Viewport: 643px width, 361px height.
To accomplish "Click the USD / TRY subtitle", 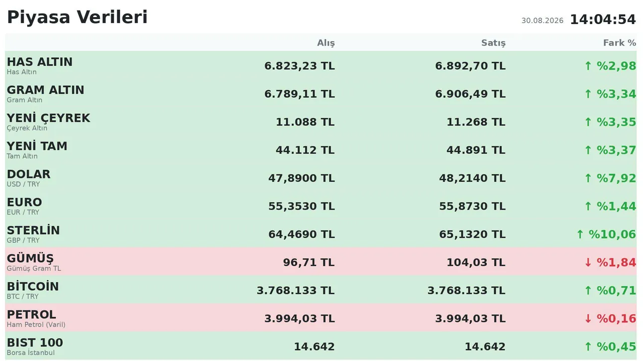I will [23, 184].
